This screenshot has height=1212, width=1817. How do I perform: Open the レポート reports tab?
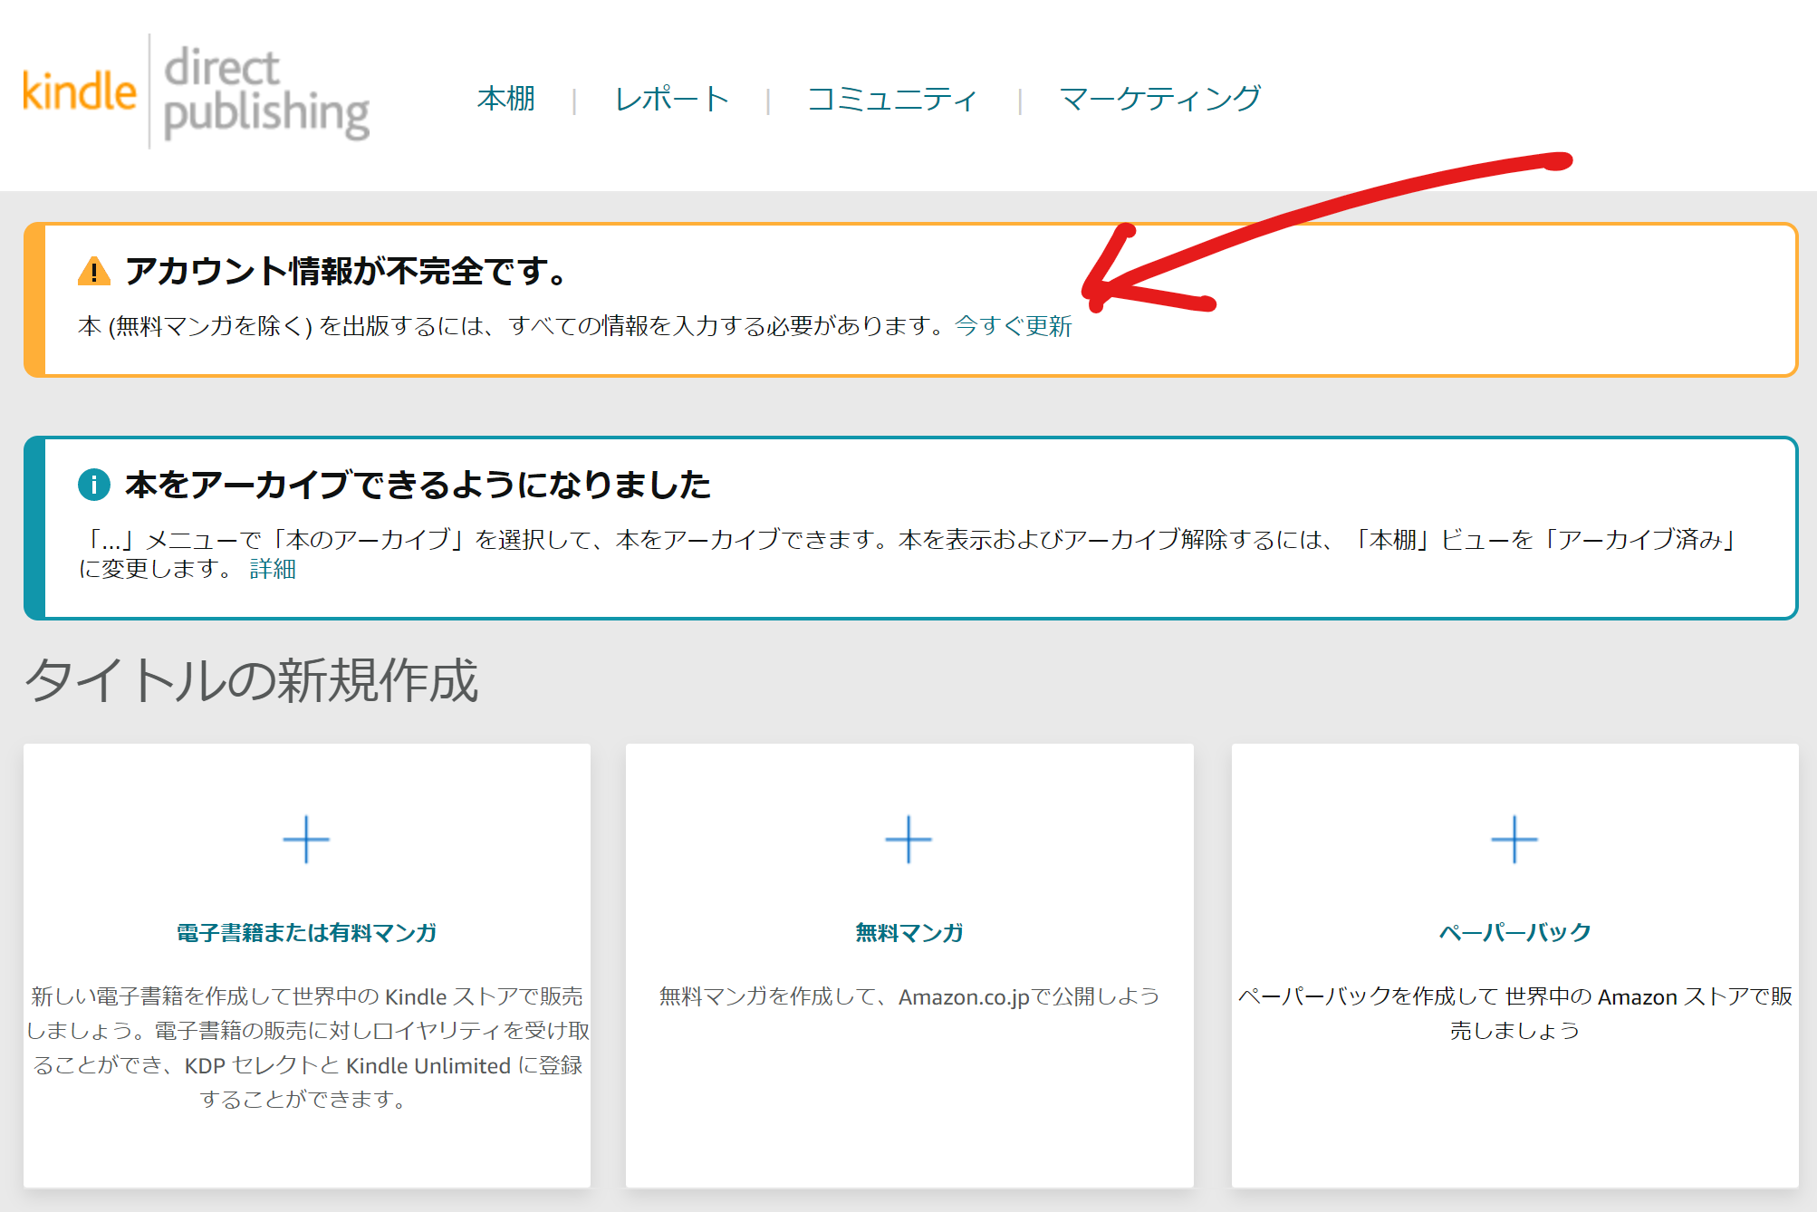(x=671, y=98)
